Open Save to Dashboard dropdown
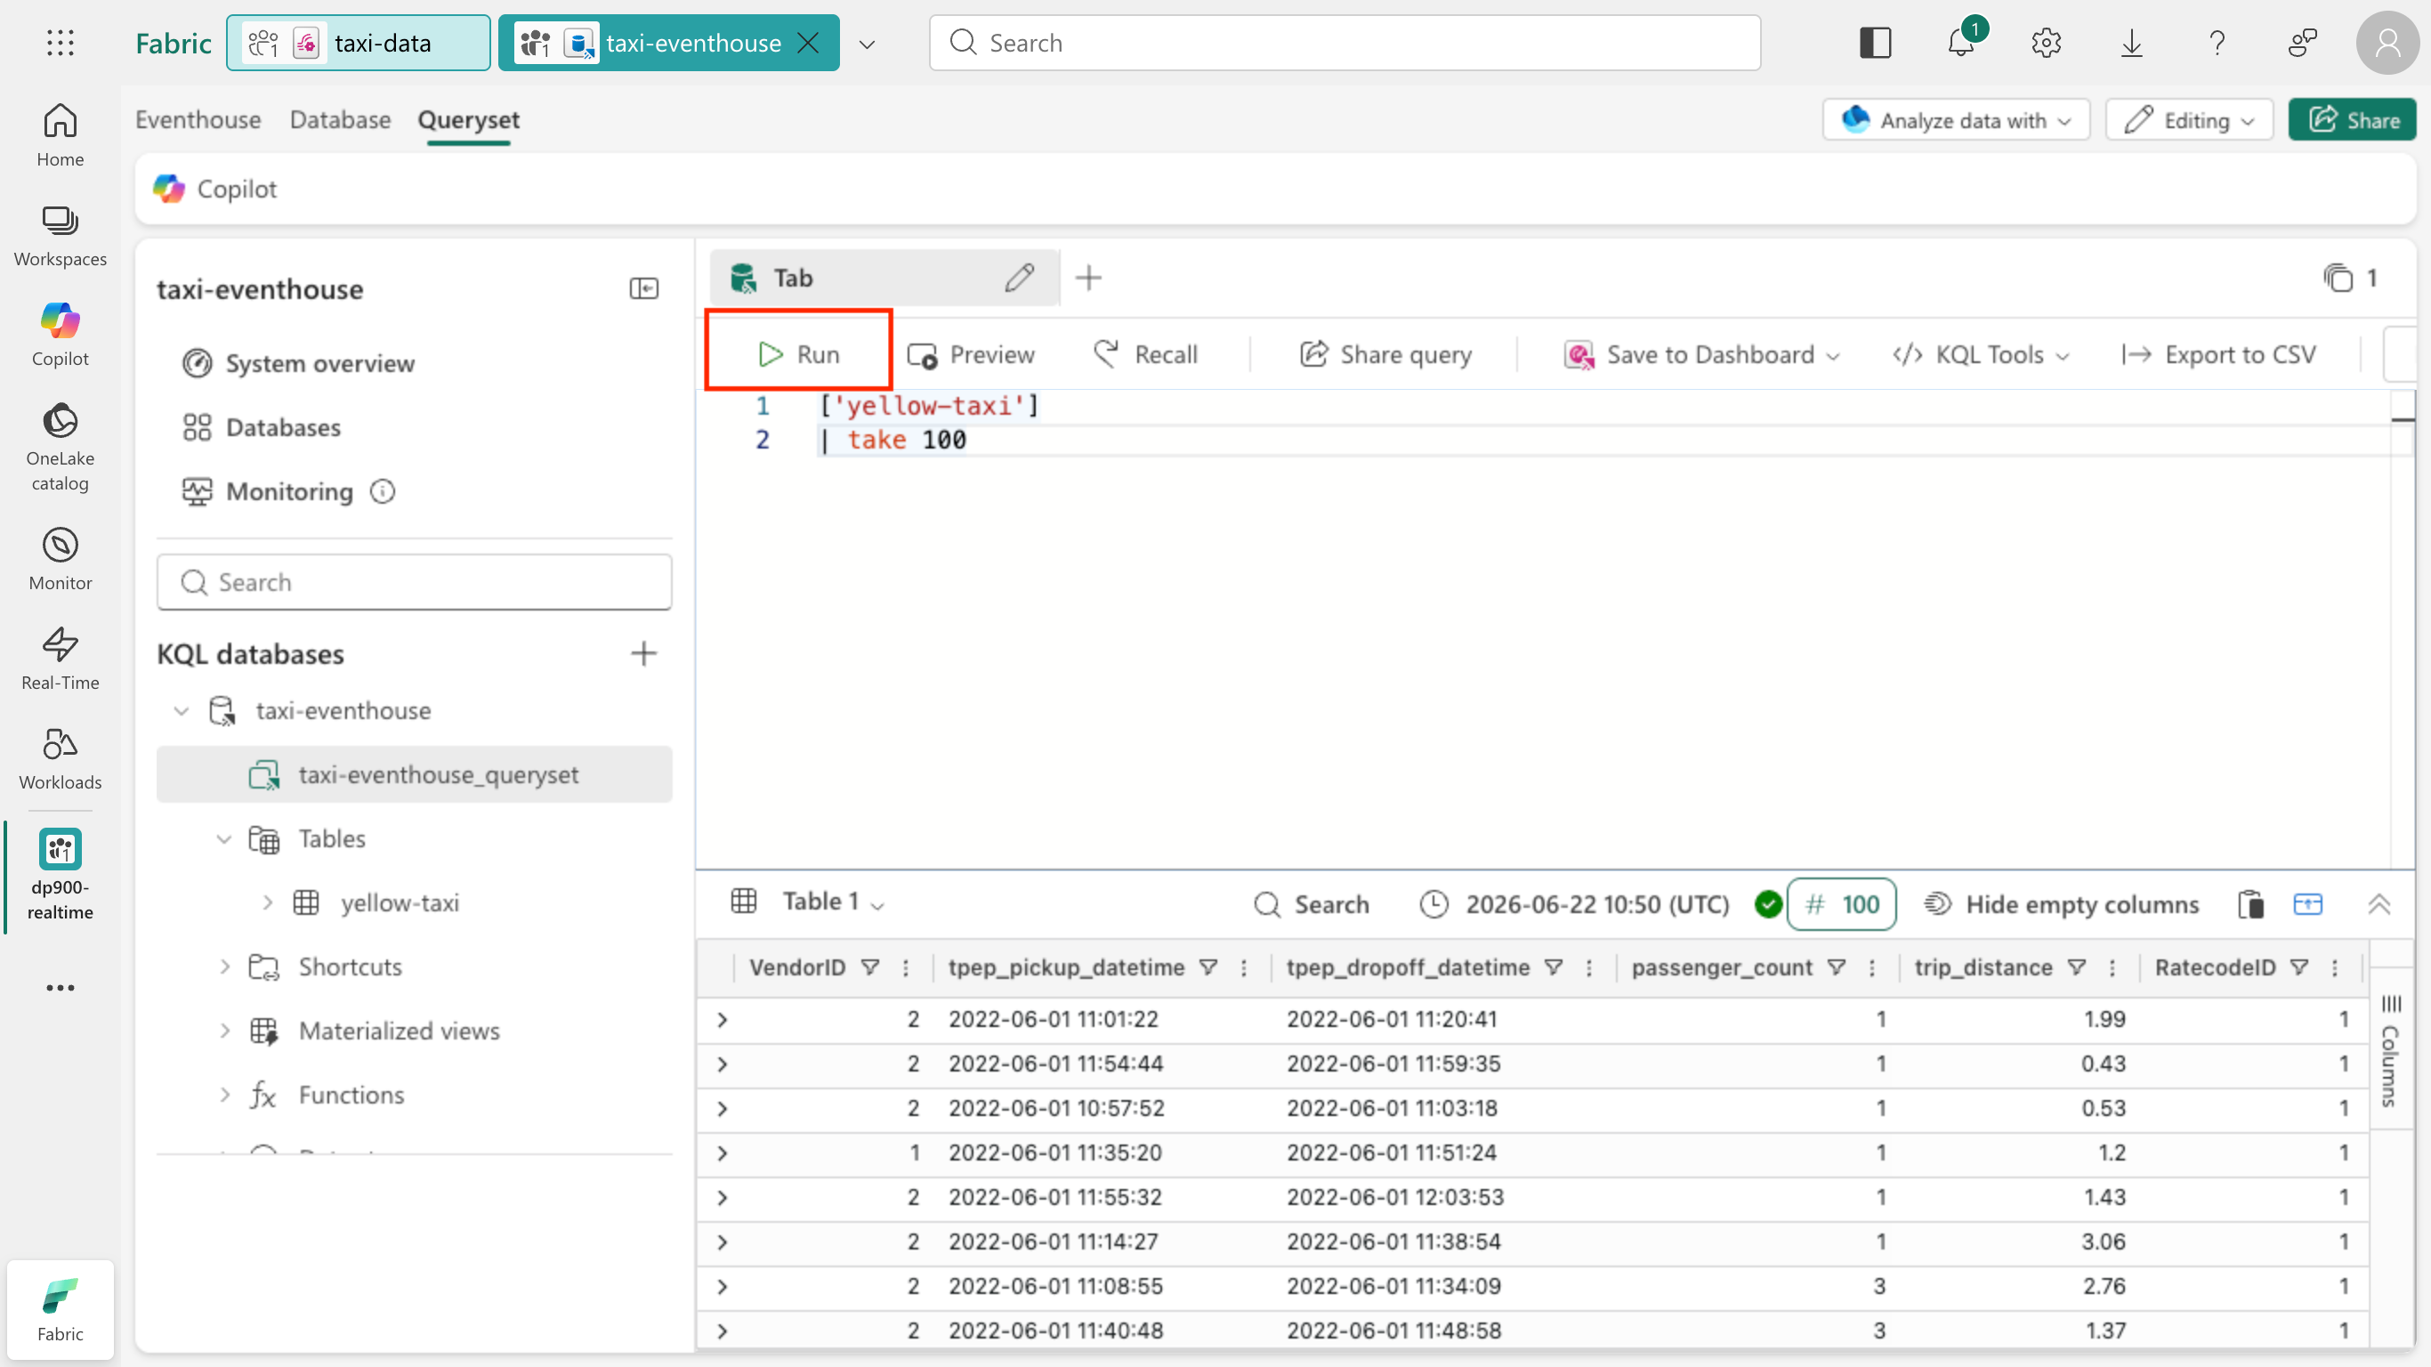 click(x=1701, y=355)
